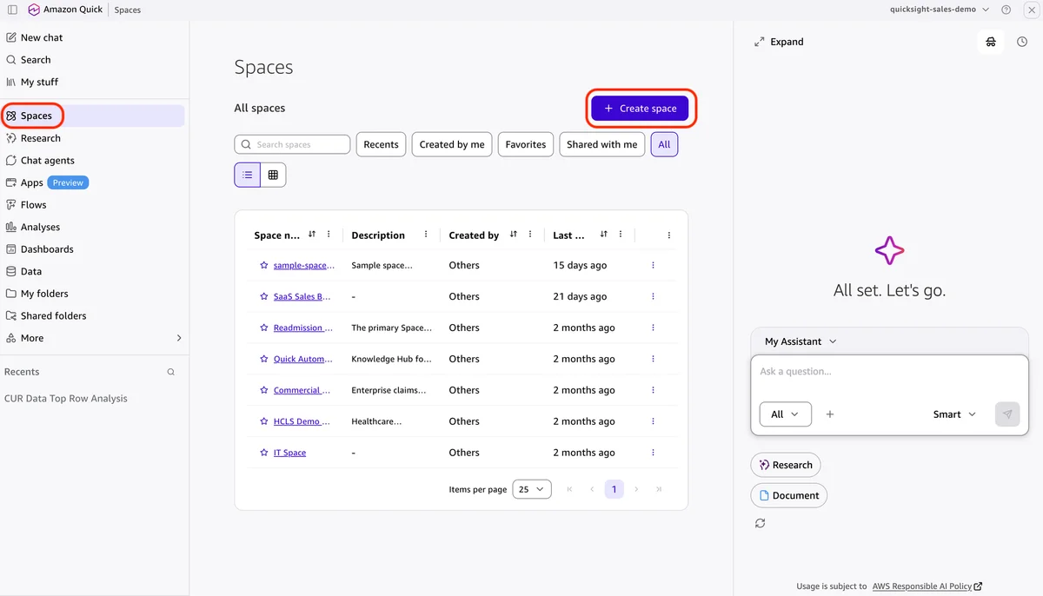Open the Readmission space link
This screenshot has width=1043, height=596.
tap(302, 328)
